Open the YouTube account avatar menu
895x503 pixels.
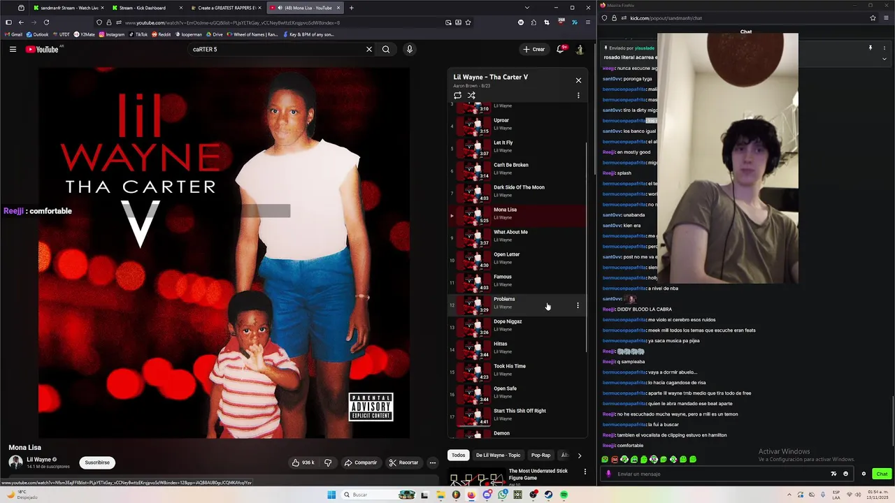(x=580, y=49)
